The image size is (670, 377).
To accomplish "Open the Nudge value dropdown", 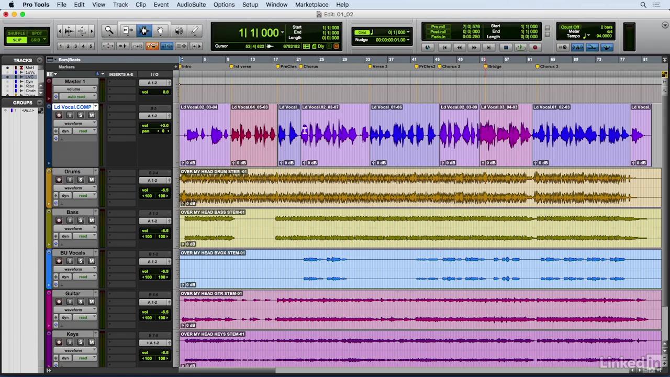I will tap(408, 40).
